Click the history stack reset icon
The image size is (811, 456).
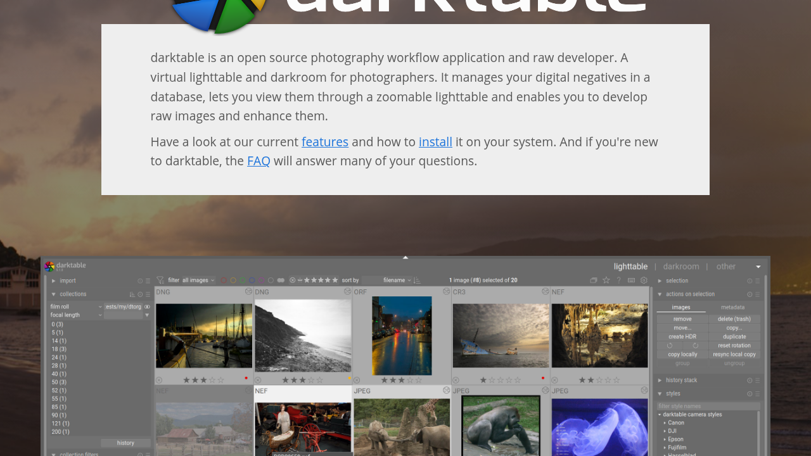(x=750, y=381)
